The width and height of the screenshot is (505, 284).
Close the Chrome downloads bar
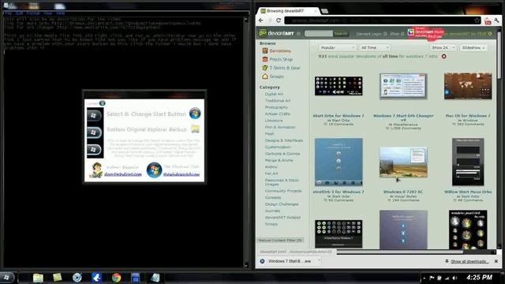click(496, 261)
